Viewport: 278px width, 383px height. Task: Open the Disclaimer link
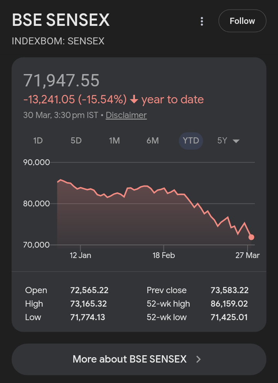(x=126, y=115)
